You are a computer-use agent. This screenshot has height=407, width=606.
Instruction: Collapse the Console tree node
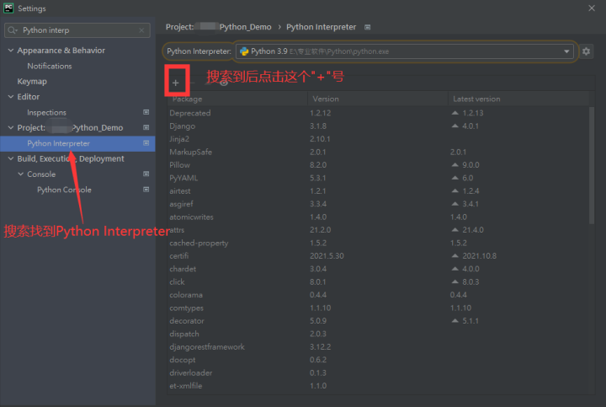(21, 174)
